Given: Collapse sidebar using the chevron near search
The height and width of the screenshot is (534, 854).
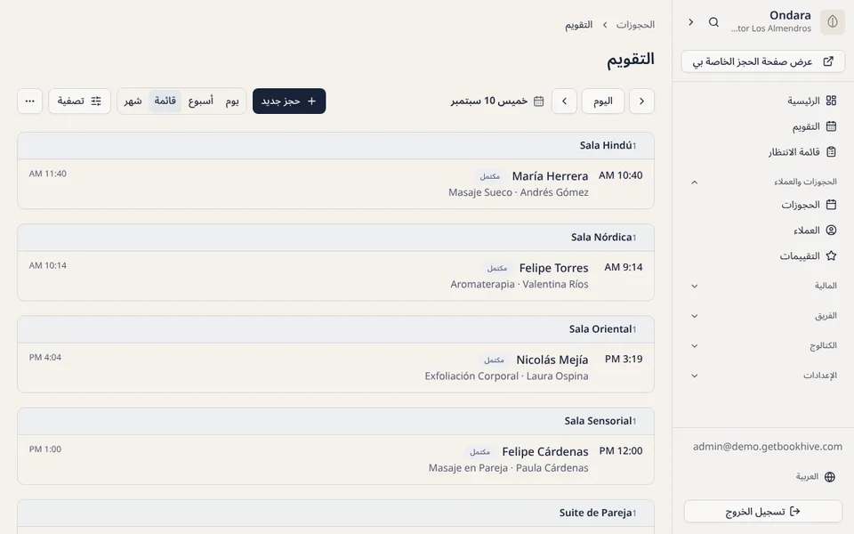Looking at the screenshot, I should [690, 21].
